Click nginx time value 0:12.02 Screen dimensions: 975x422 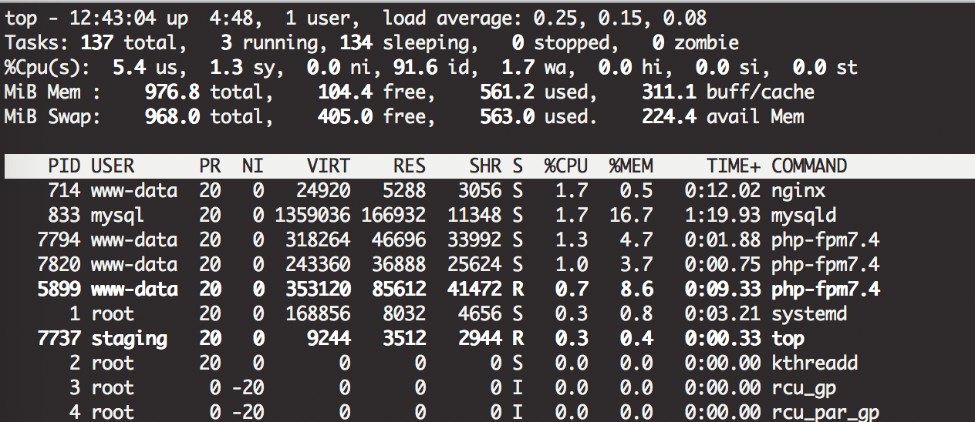click(x=723, y=190)
